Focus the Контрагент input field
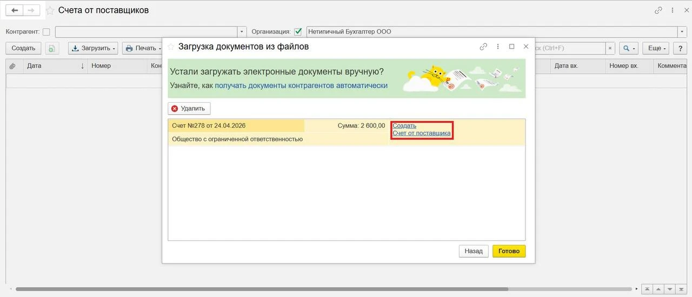692x297 pixels. pyautogui.click(x=147, y=32)
